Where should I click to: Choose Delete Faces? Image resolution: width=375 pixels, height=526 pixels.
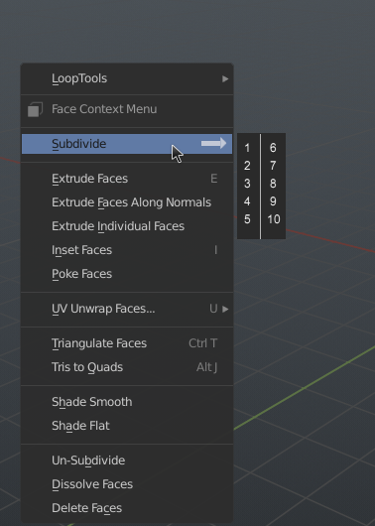point(127,508)
